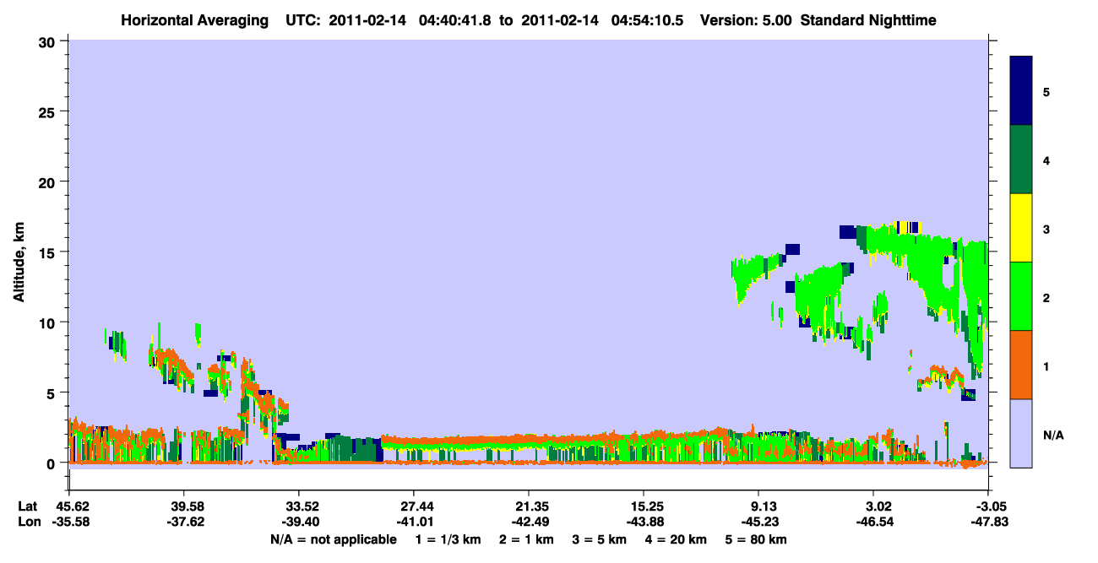This screenshot has height=563, width=1098.
Task: Click the altitude tick label 25
Action: (x=49, y=111)
